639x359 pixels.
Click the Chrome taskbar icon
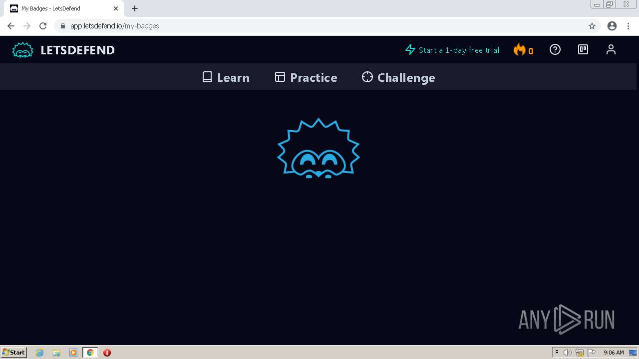point(90,353)
